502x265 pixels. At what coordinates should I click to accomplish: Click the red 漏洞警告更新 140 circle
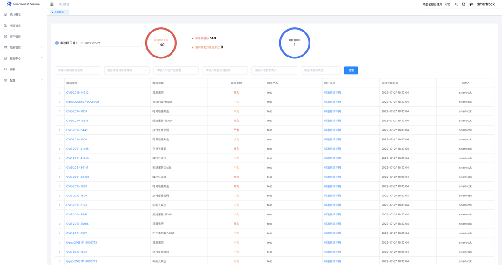[x=161, y=43]
